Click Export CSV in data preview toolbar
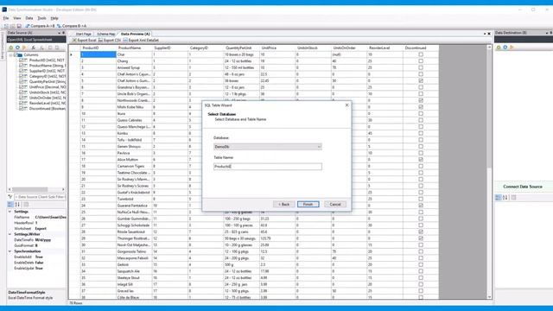Screen dimensions: 553x311 coord(110,41)
